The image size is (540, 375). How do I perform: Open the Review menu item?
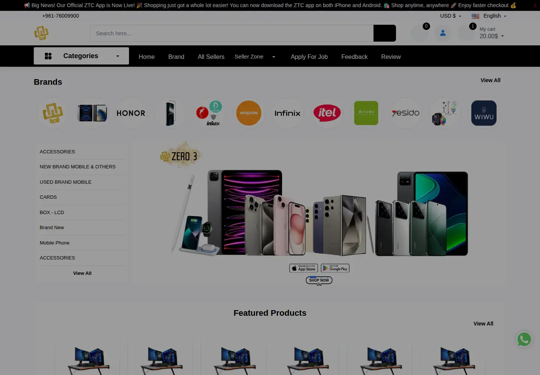391,57
